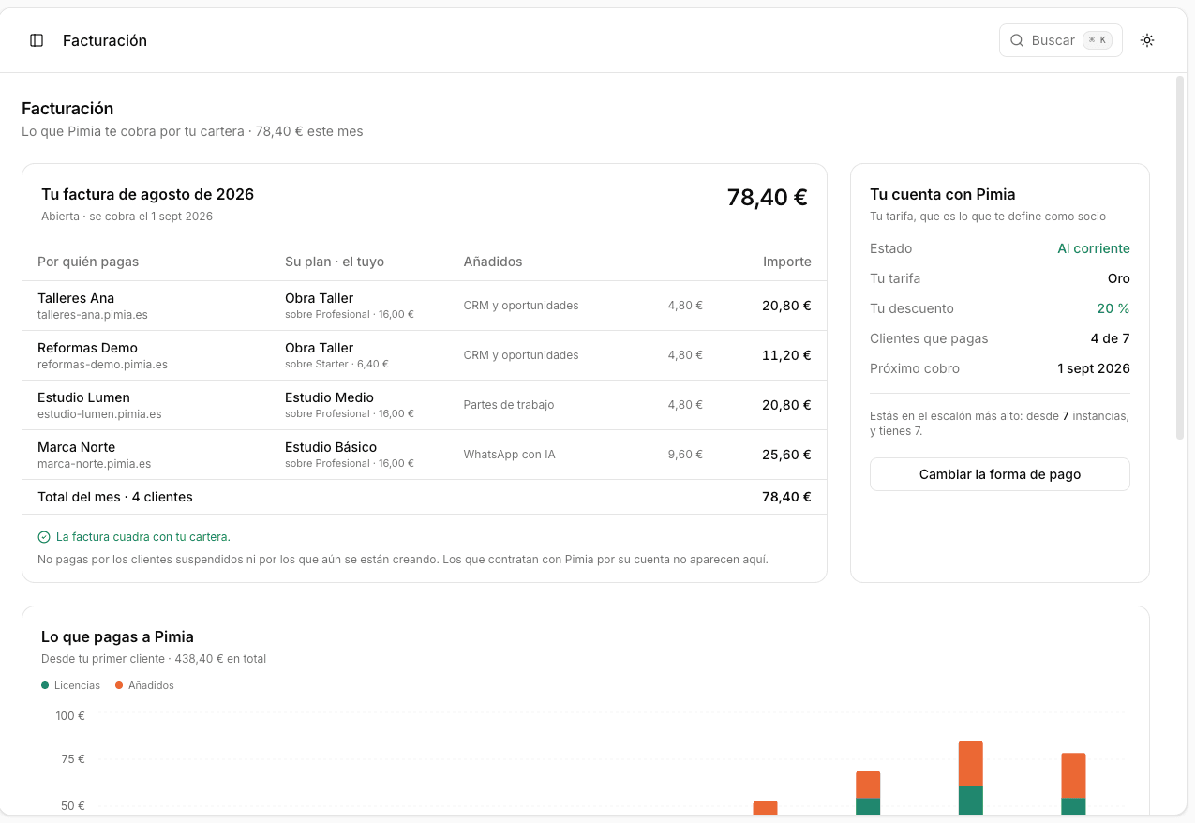Click Cambiar la forma de pago

click(1000, 474)
